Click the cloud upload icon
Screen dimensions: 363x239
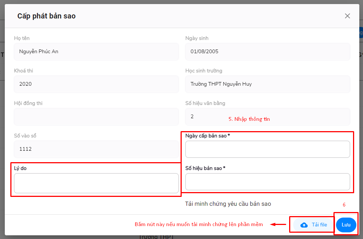(304, 225)
